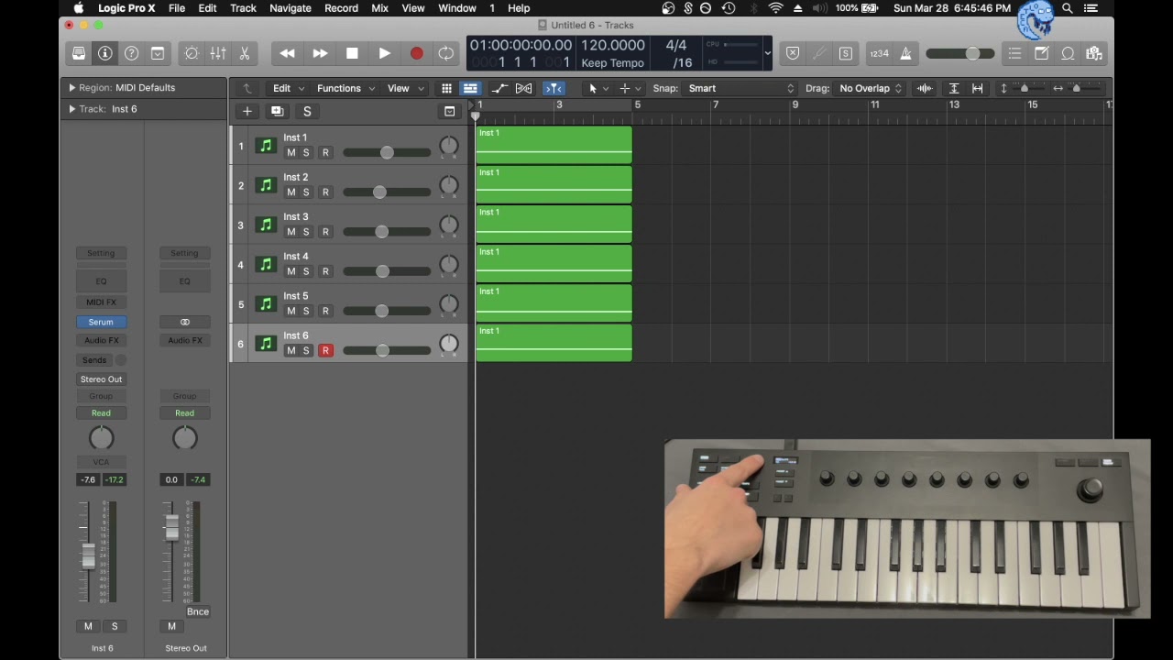
Task: Open Quick Help question mark icon
Action: (131, 54)
